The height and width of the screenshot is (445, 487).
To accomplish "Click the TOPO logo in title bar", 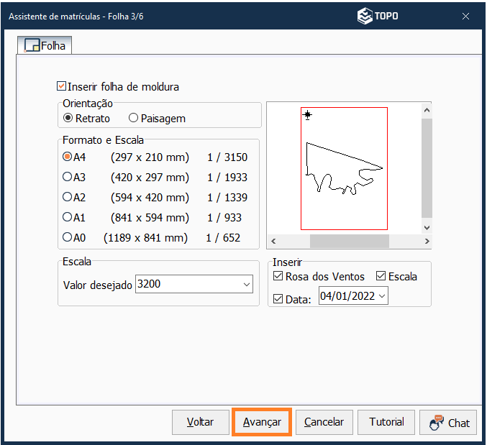I will pyautogui.click(x=378, y=16).
